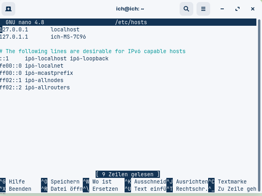Place cursor on the localhost entry
Viewport: 262px width, 196px height.
click(x=65, y=29)
